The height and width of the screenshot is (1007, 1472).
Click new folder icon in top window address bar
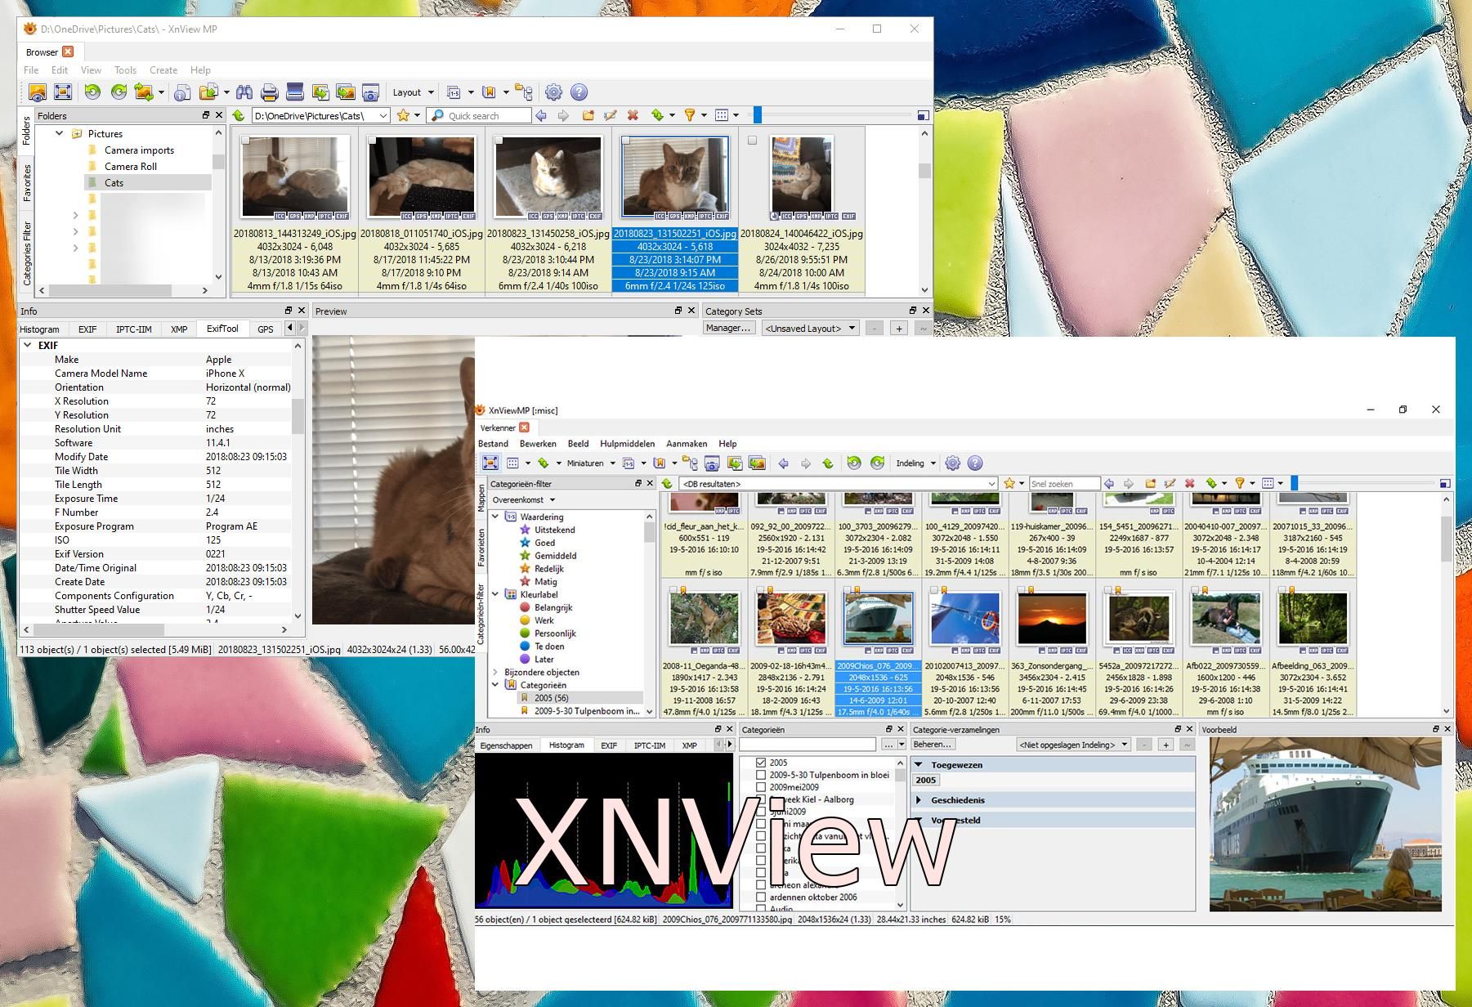click(588, 116)
